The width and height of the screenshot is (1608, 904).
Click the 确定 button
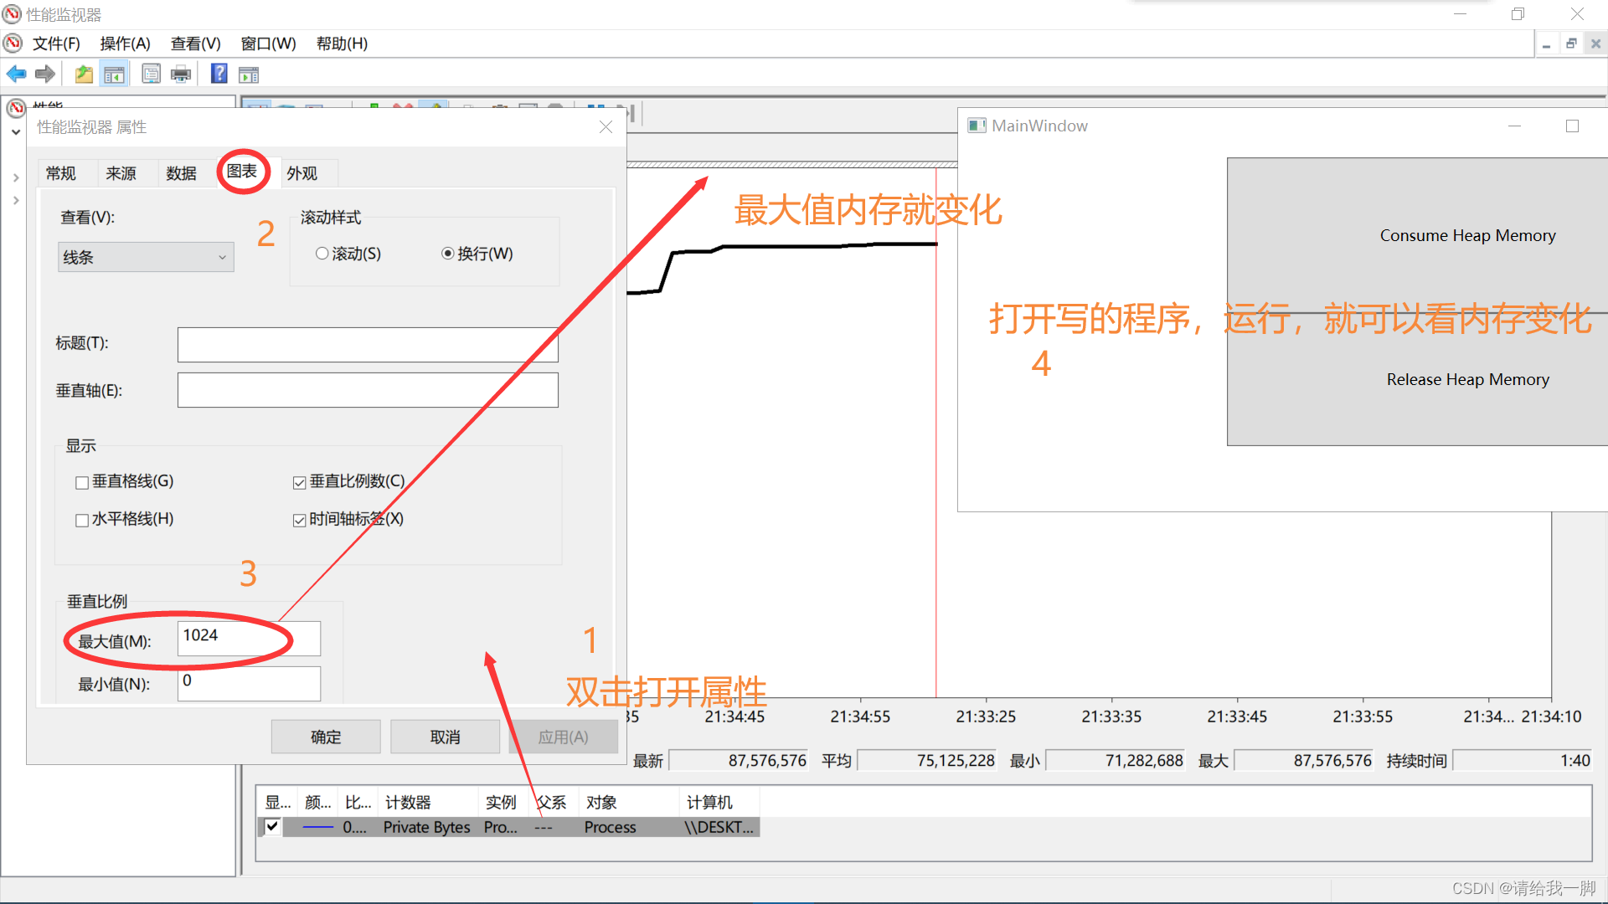tap(326, 737)
